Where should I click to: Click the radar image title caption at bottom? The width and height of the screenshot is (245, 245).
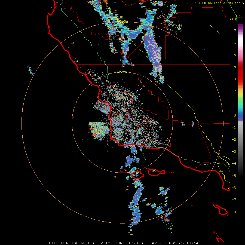point(124,243)
